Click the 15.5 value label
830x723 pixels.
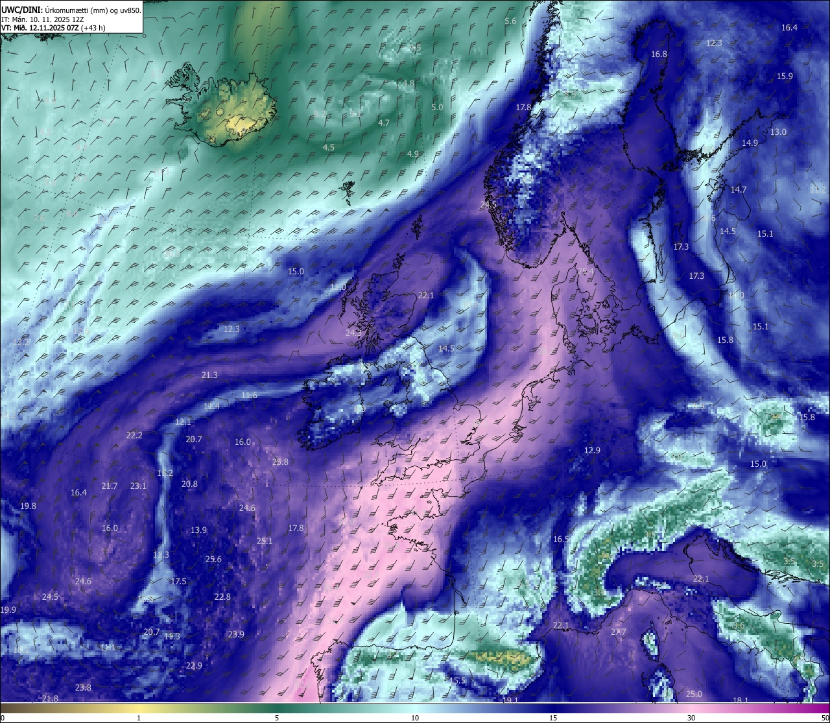[458, 681]
